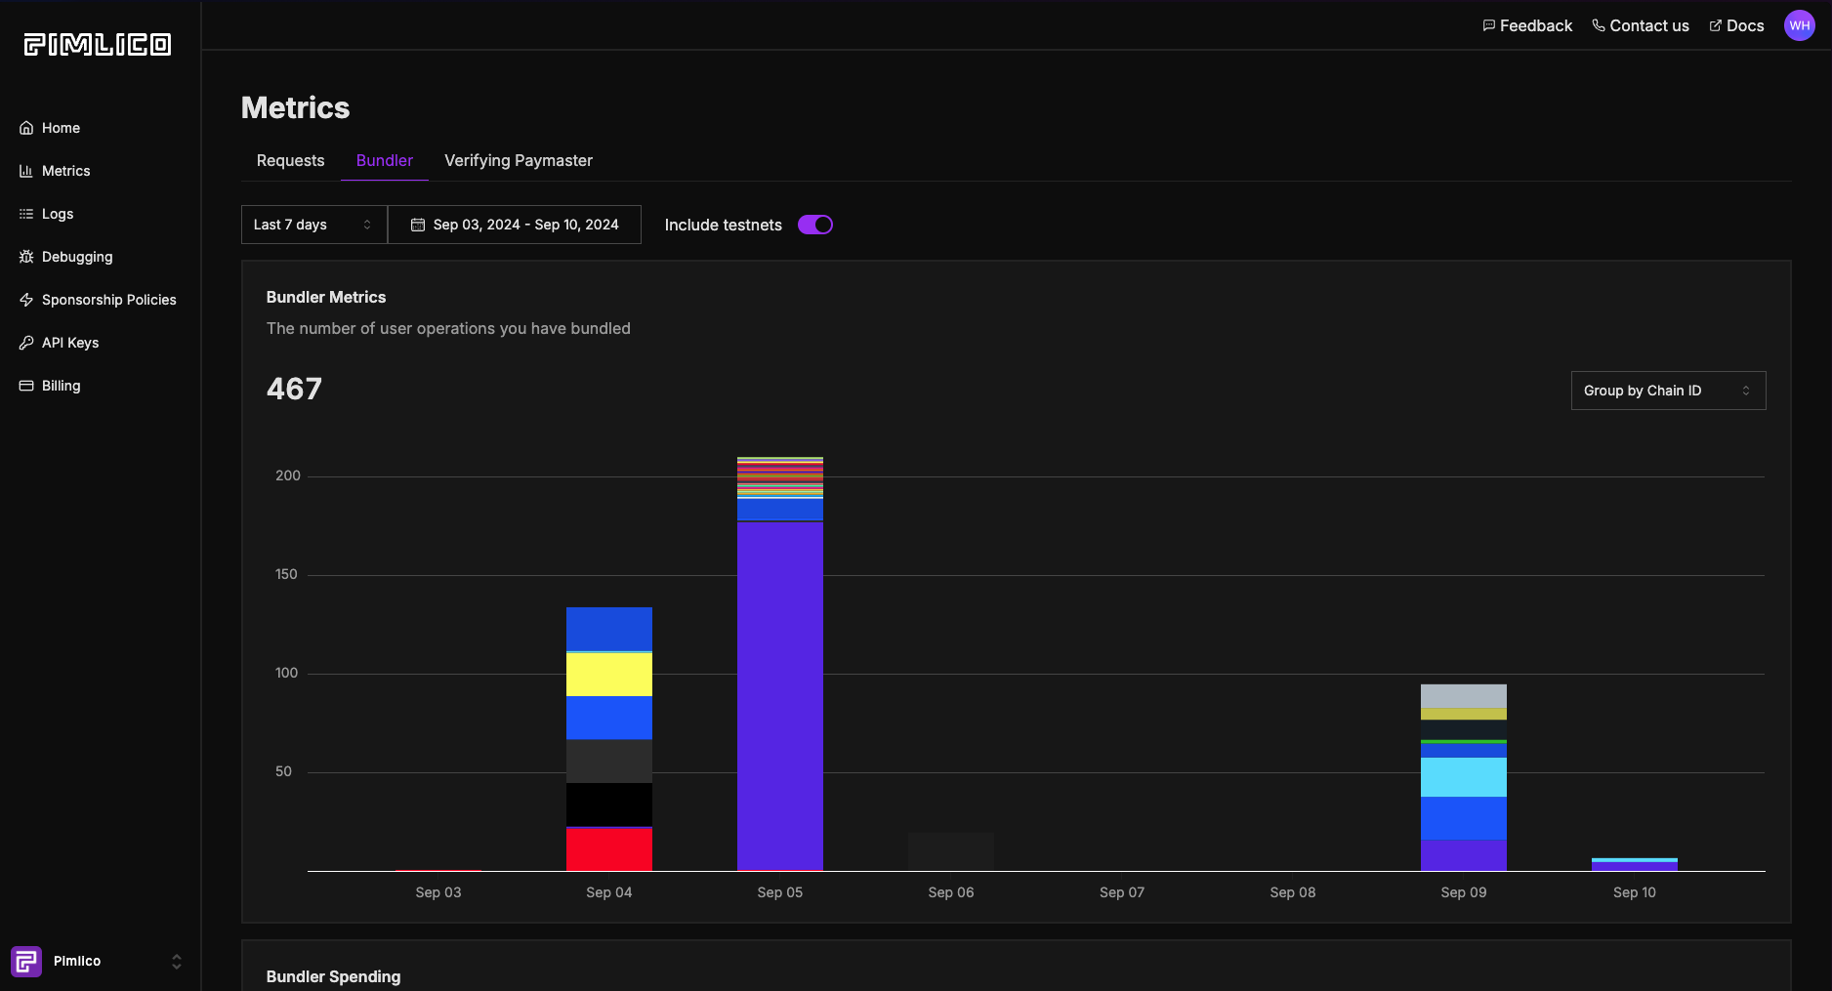The image size is (1832, 991).
Task: Switch to the Bundler tab
Action: [385, 160]
